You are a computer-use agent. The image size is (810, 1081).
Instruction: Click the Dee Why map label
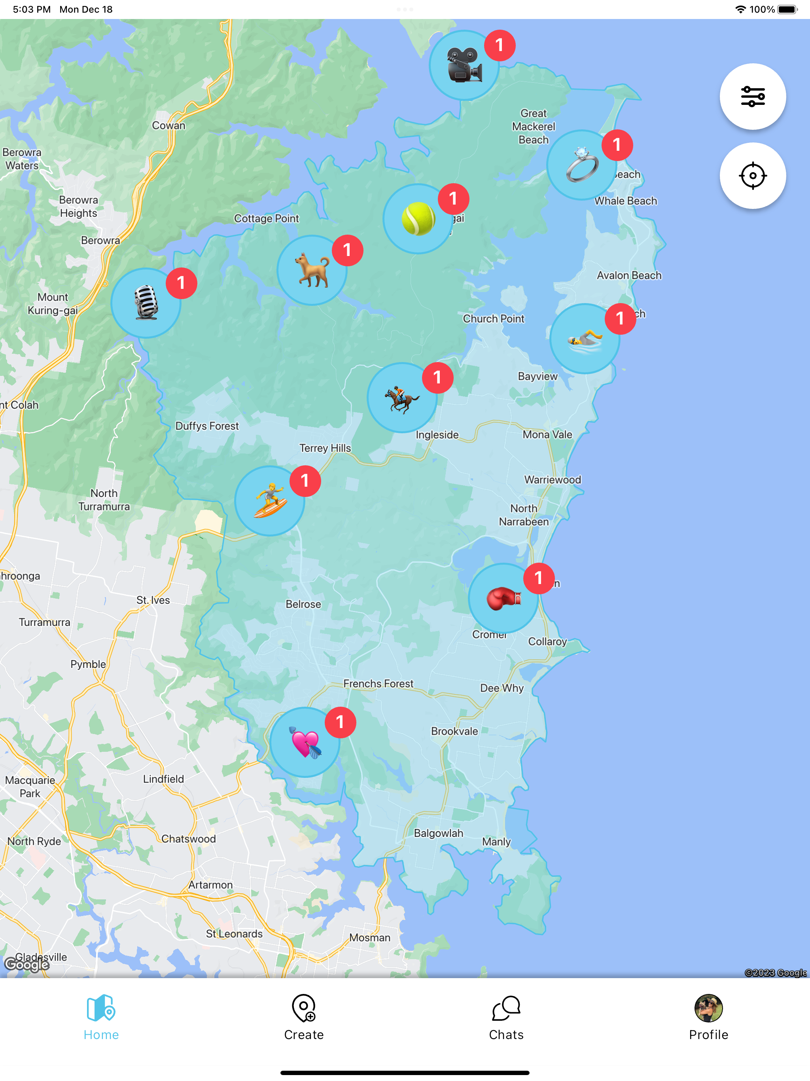[x=502, y=688]
